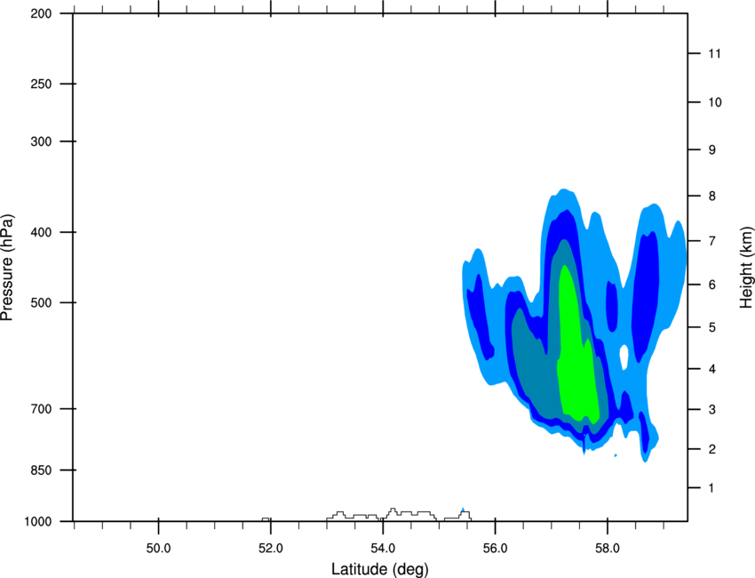Click the 52.0 latitude tick label
The height and width of the screenshot is (578, 755).
271,549
